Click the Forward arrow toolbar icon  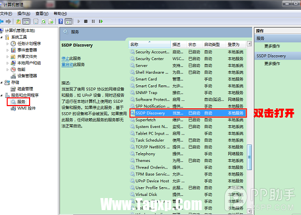tap(8, 21)
